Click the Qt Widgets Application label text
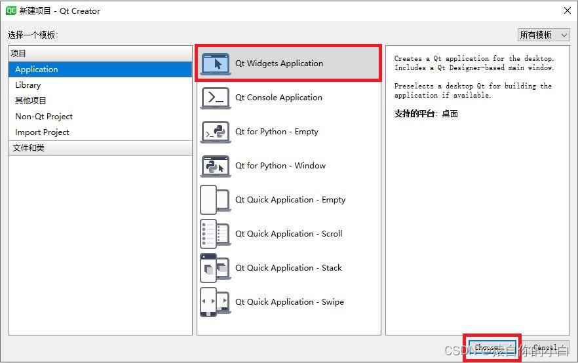This screenshot has height=363, width=578. pos(279,64)
